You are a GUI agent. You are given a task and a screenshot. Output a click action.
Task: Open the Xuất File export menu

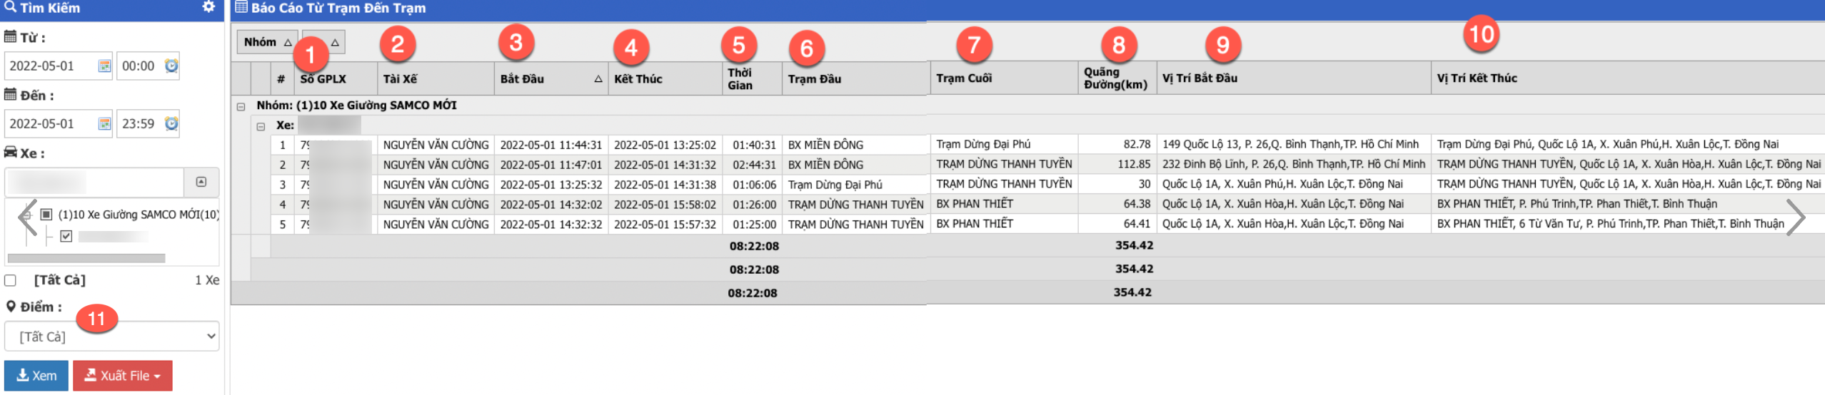123,376
